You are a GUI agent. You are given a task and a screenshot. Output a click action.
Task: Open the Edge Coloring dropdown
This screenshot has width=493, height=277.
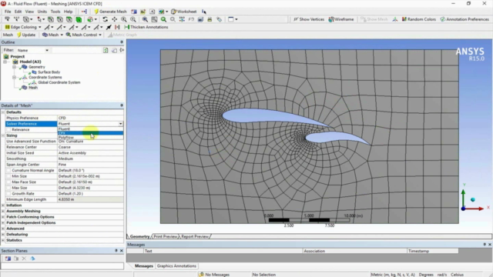click(23, 27)
